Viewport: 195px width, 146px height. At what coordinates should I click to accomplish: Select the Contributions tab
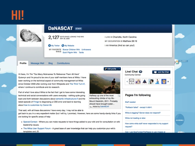click(x=63, y=63)
